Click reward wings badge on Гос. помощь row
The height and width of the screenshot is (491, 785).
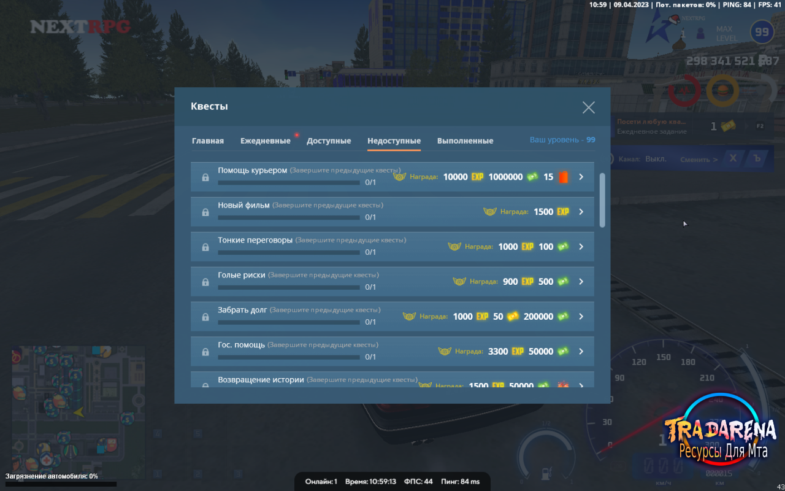tap(445, 352)
